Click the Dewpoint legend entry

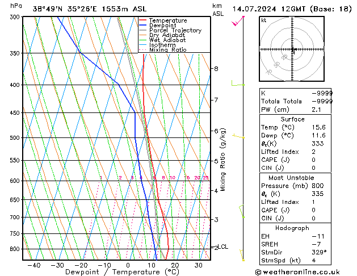[162, 26]
